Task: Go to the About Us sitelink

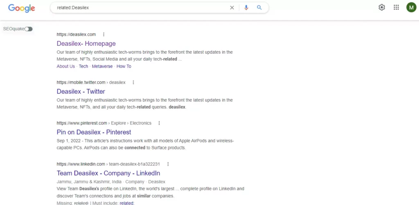Action: tap(66, 66)
